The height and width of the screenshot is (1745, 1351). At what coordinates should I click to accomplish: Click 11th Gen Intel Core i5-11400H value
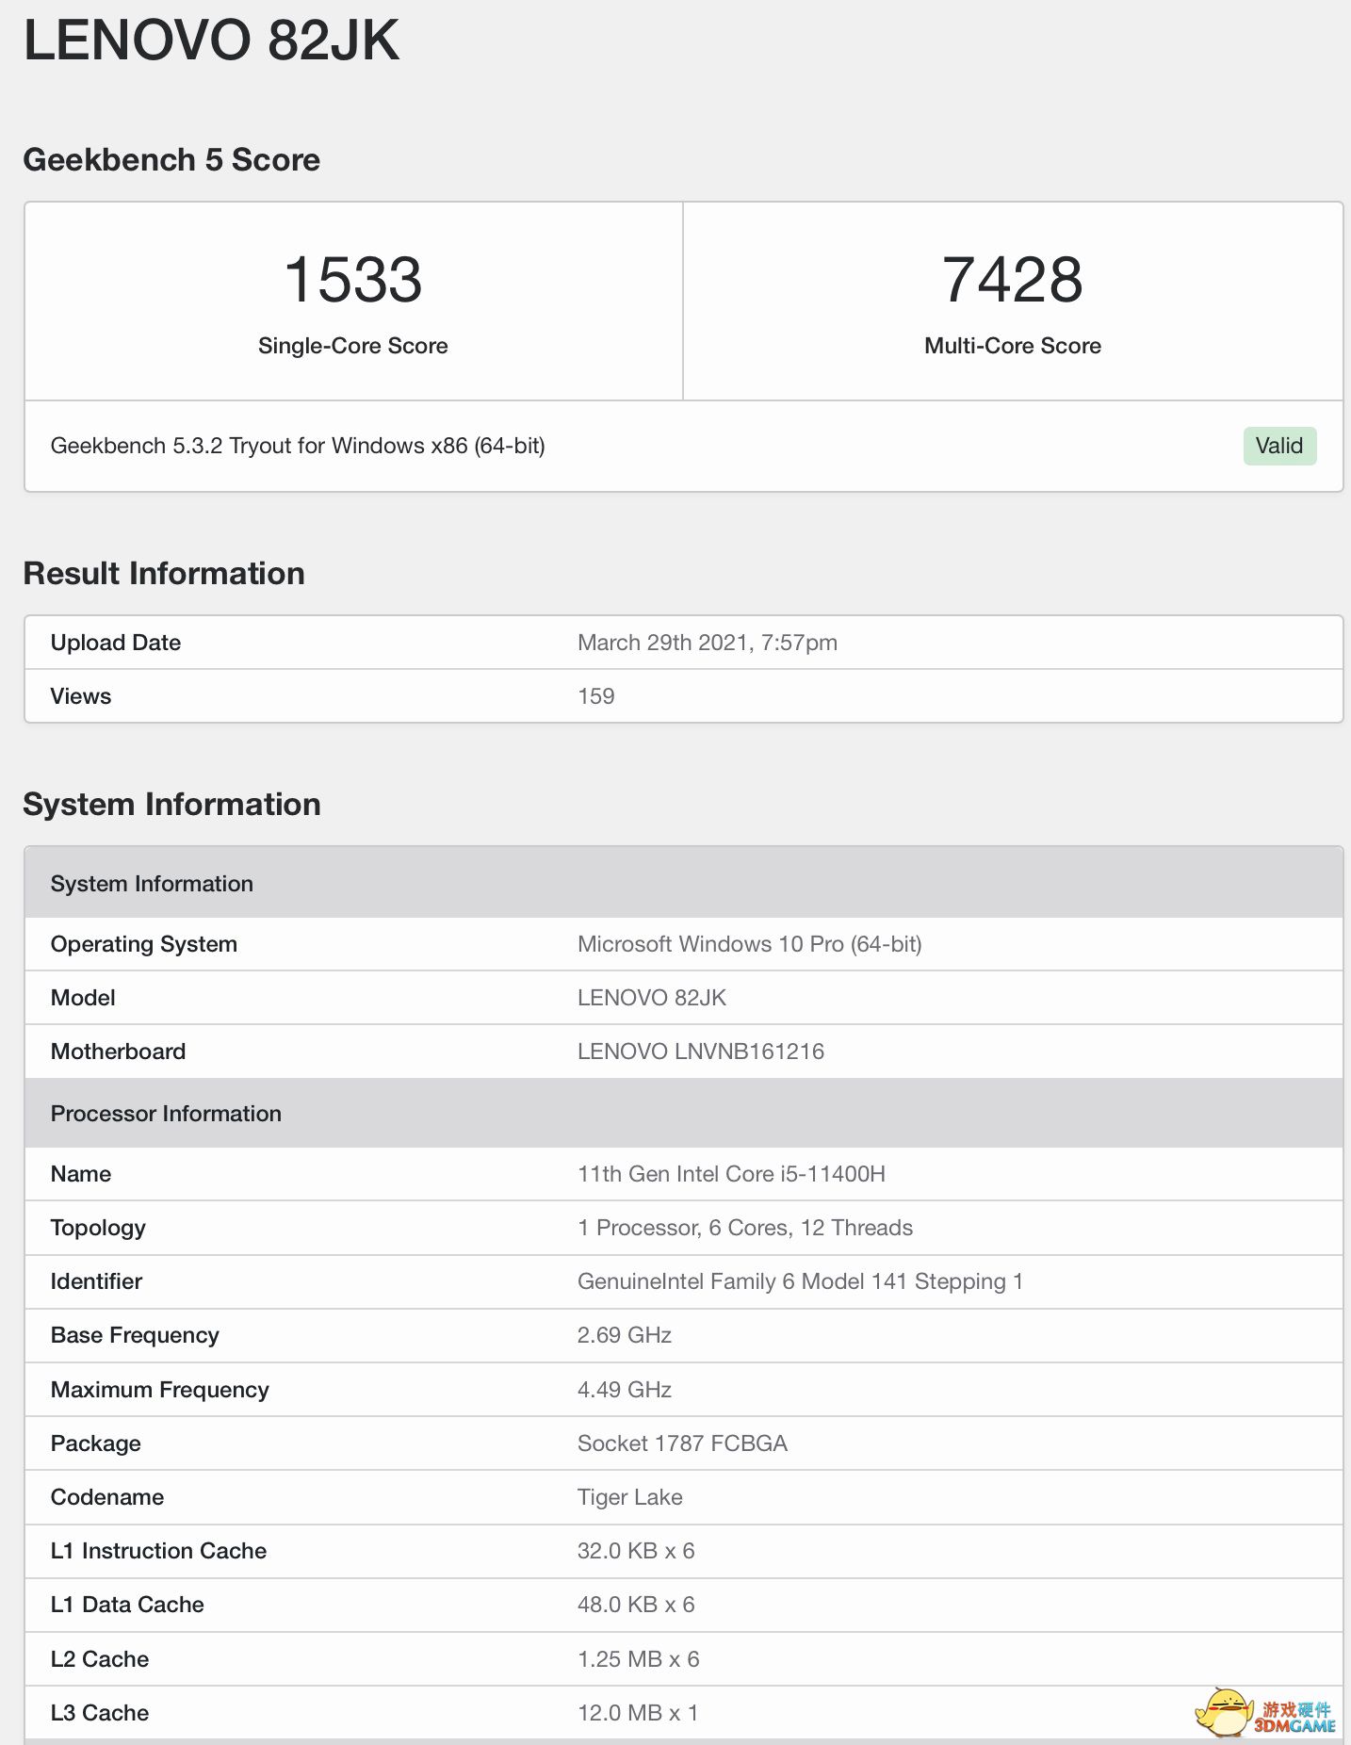[x=731, y=1174]
